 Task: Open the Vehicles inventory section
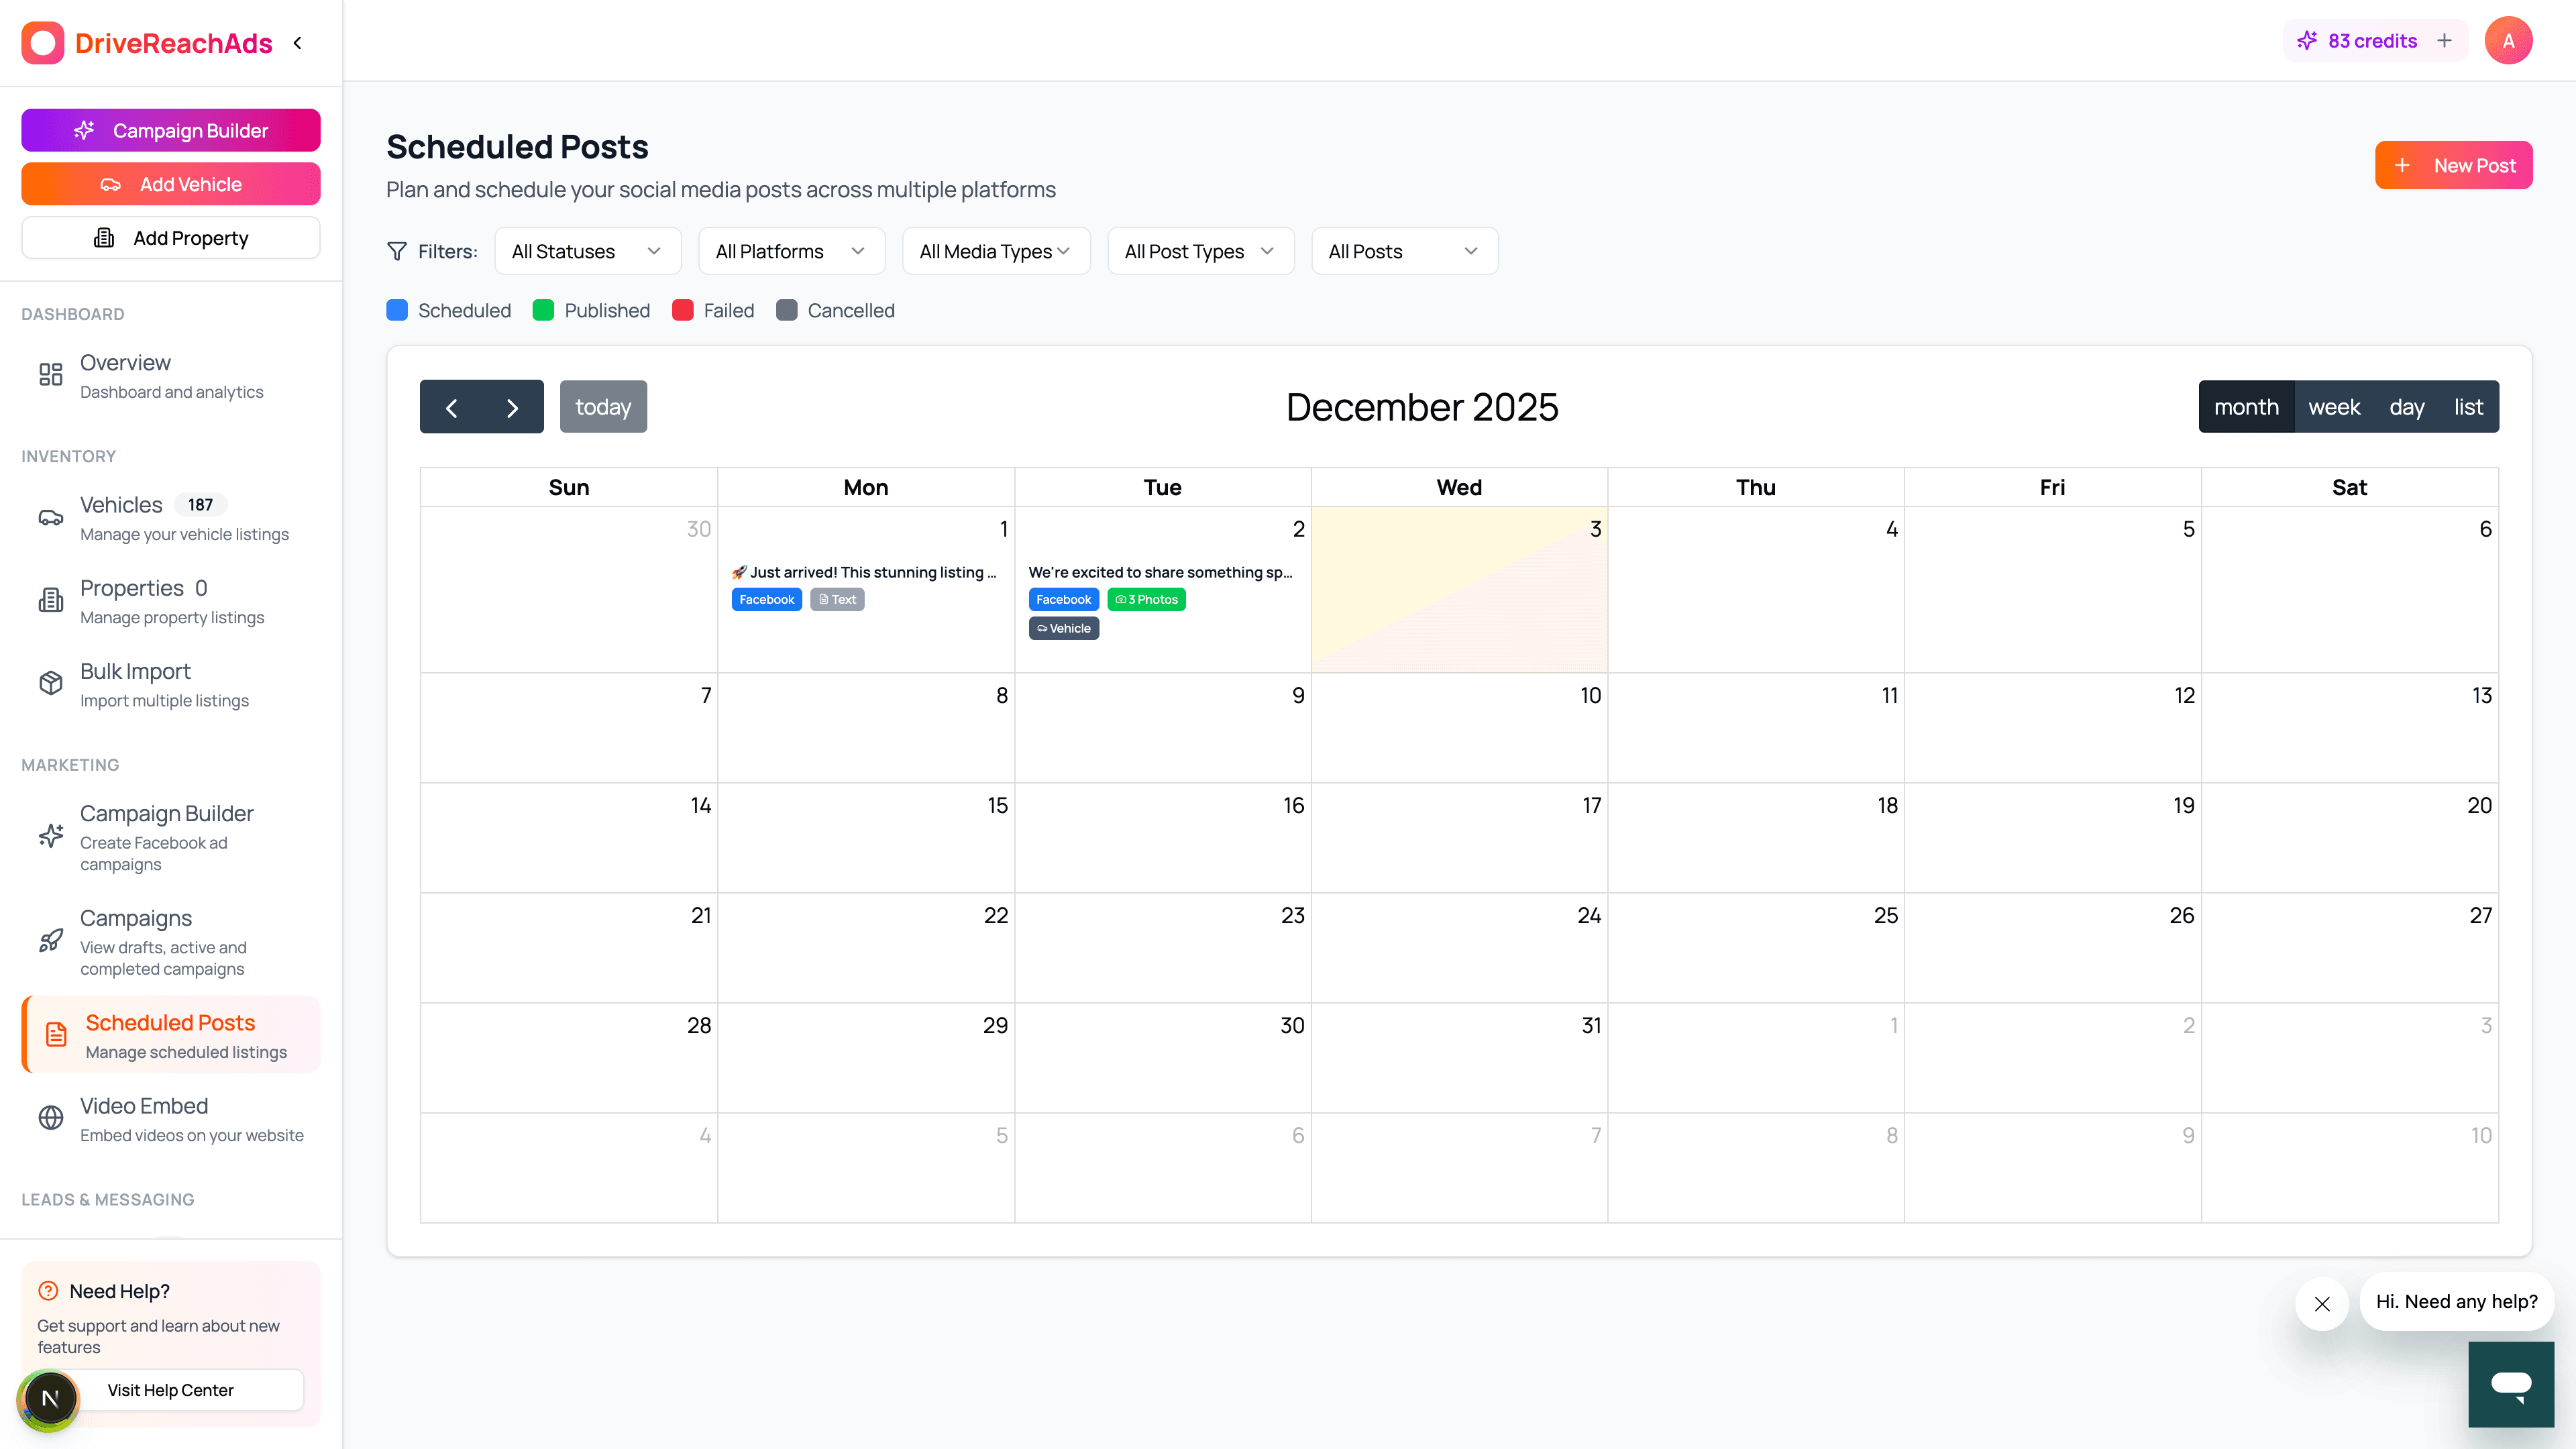click(x=120, y=504)
